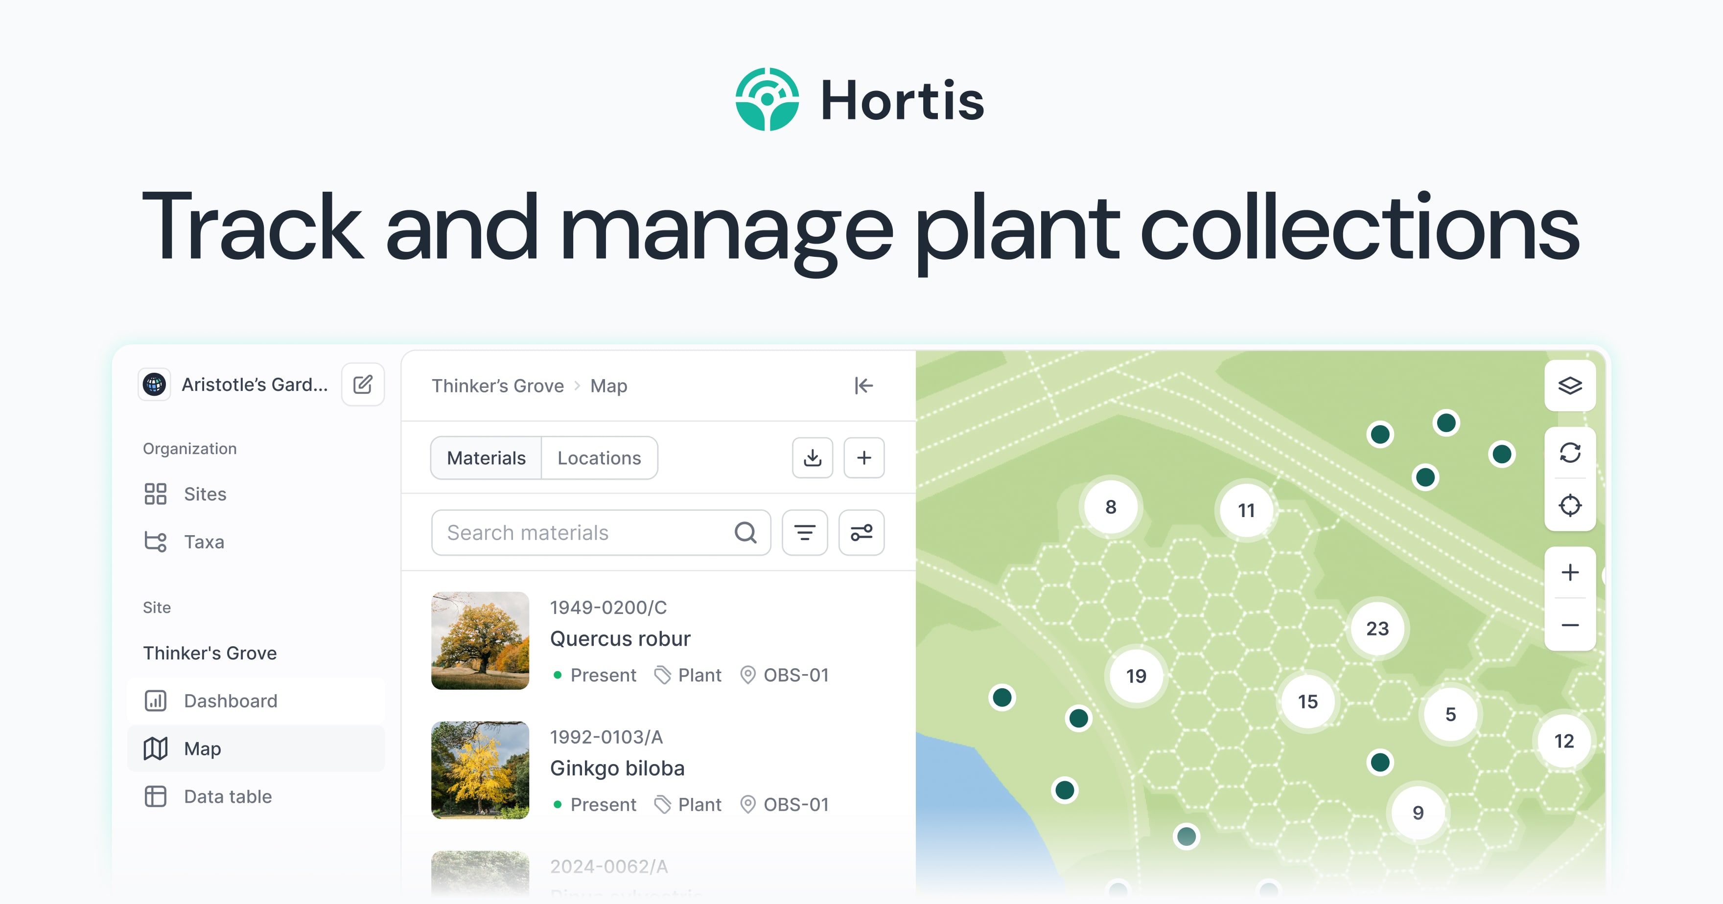Open the map layers selector
Image resolution: width=1723 pixels, height=904 pixels.
(1569, 385)
